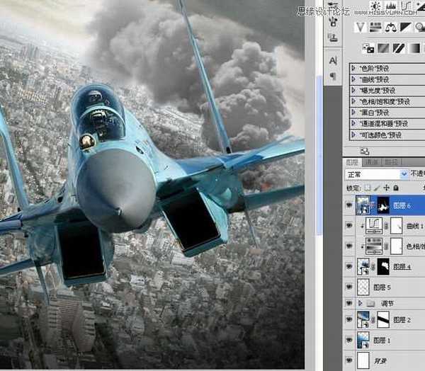425x371 pixels.
Task: Toggle visibility of 曲线 1 layer
Action: [348, 227]
